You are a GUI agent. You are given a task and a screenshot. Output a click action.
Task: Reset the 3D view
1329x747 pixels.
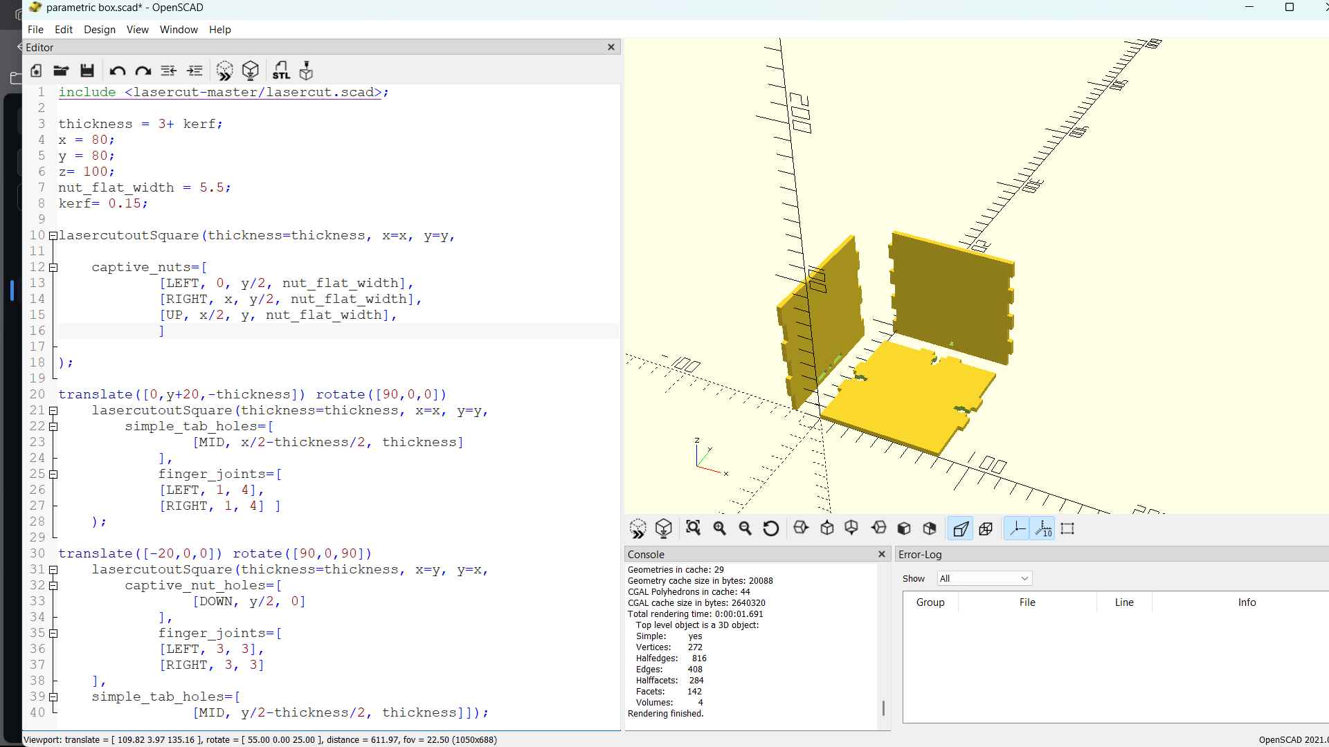point(770,528)
